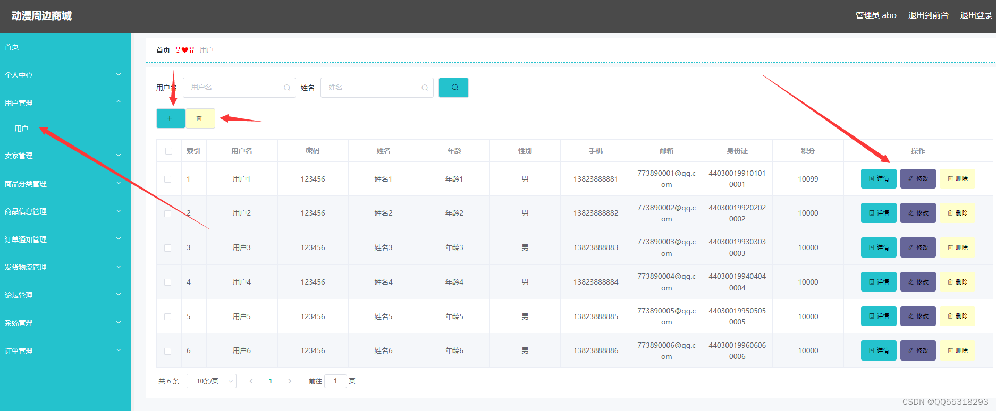Click 管理员 abo in top bar
The width and height of the screenshot is (996, 411).
pos(876,15)
